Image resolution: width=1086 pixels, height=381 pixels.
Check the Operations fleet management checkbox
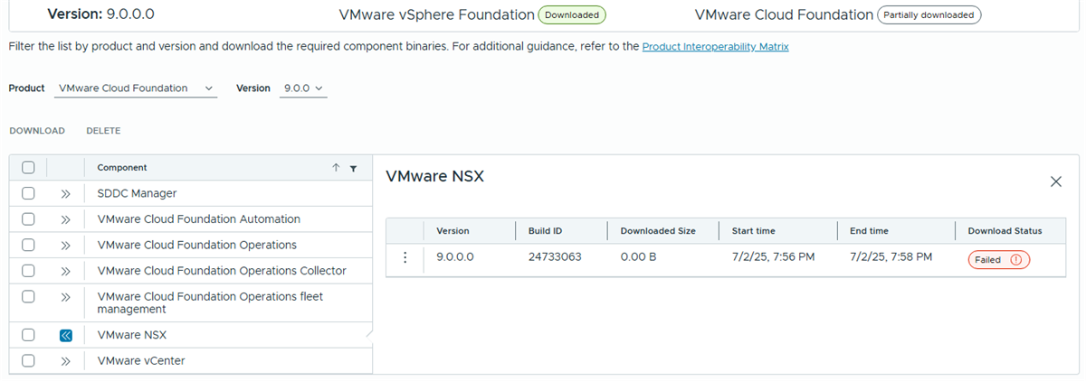coord(28,296)
